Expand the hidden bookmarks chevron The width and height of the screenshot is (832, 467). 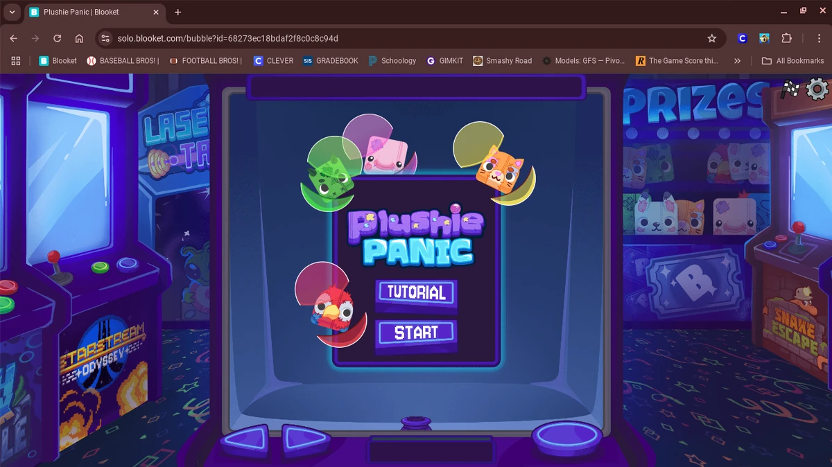[737, 60]
